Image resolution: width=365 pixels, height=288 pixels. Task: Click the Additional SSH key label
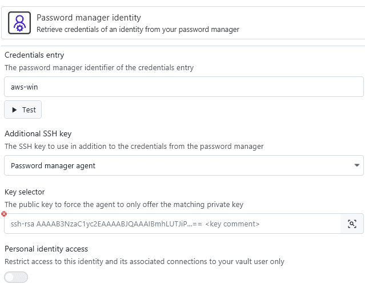pos(38,133)
